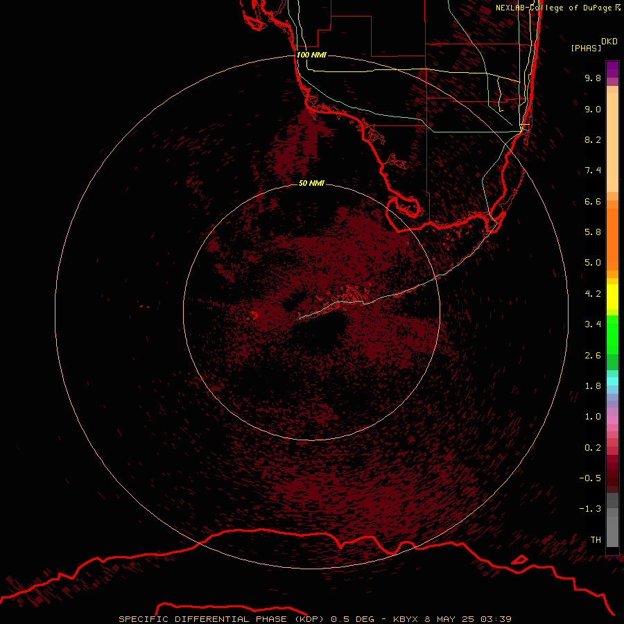Click the cyan segment of the colorbar

click(x=612, y=381)
